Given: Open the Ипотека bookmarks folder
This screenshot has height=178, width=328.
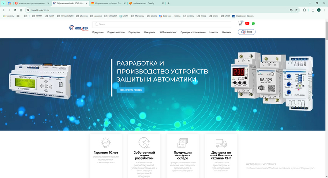Looking at the screenshot, I should point(82,16).
